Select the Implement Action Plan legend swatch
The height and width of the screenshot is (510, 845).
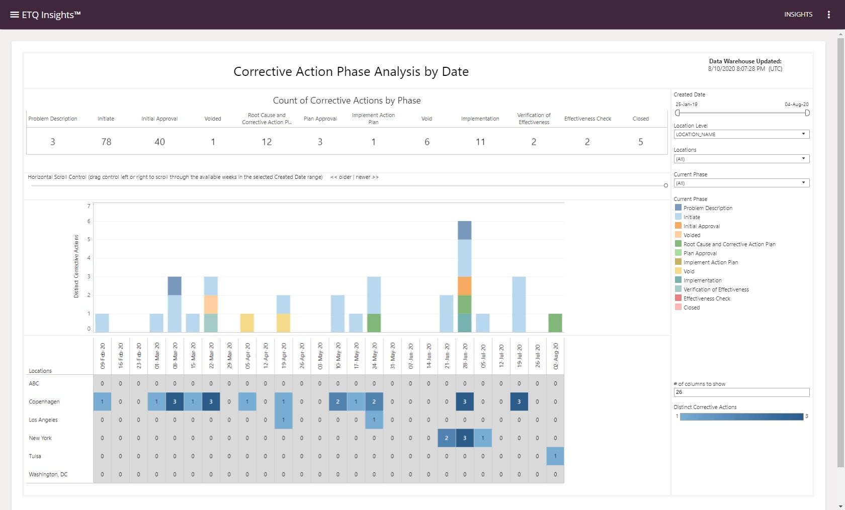tap(678, 262)
